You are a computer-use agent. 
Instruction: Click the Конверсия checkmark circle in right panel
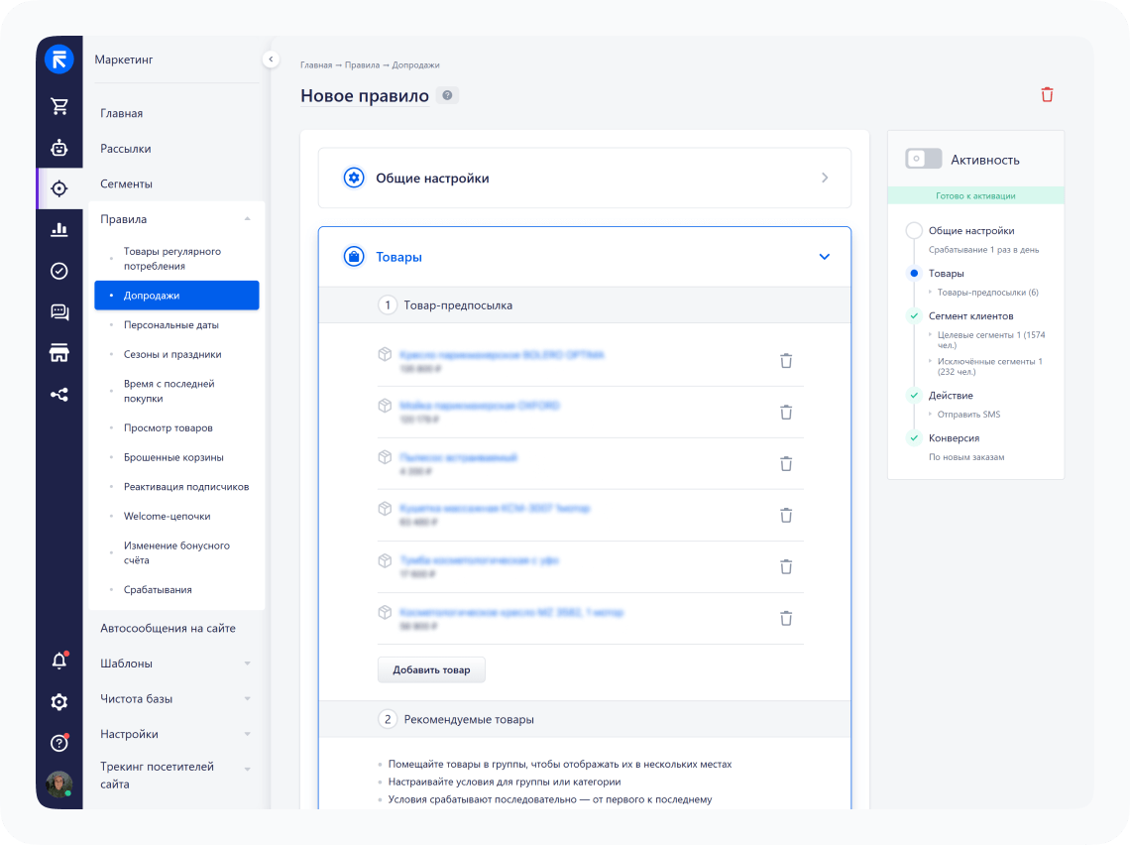(914, 437)
